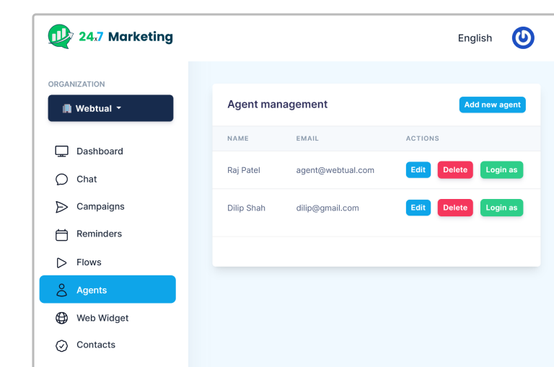Login as Raj Patel
This screenshot has height=367, width=554.
tap(501, 170)
